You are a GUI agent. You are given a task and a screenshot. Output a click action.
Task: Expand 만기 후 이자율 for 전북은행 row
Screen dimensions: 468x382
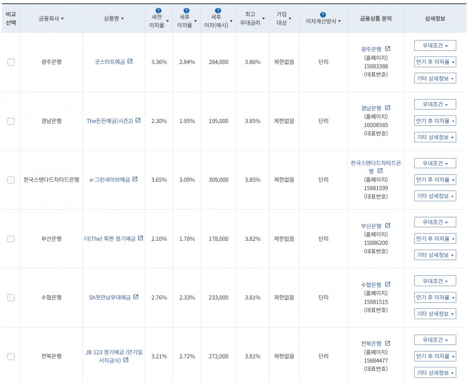pos(435,356)
